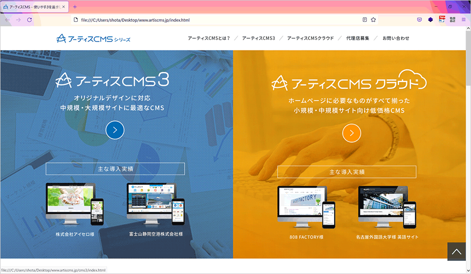Select the アーティスCMS browser tab
This screenshot has width=471, height=274.
click(34, 7)
